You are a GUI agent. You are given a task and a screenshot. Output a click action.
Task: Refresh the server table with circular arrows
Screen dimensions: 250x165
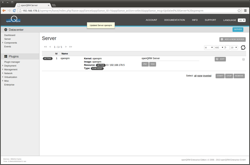[x=243, y=48]
